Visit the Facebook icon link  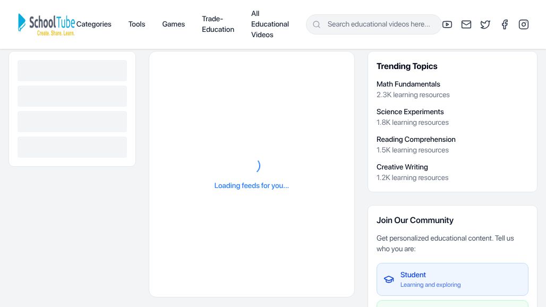tap(505, 24)
